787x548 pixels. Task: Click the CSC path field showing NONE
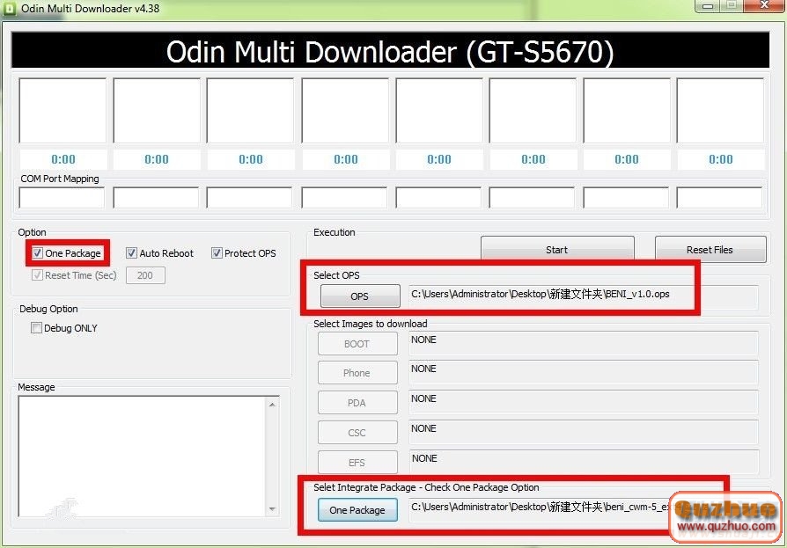(x=584, y=432)
